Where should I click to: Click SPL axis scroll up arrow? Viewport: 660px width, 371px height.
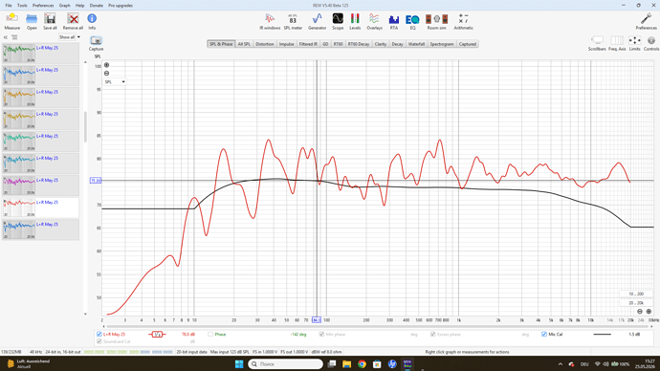85,62
